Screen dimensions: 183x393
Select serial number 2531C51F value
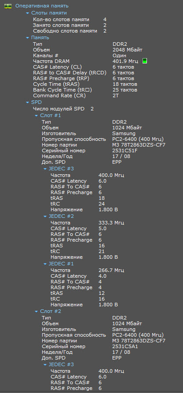click(125, 151)
